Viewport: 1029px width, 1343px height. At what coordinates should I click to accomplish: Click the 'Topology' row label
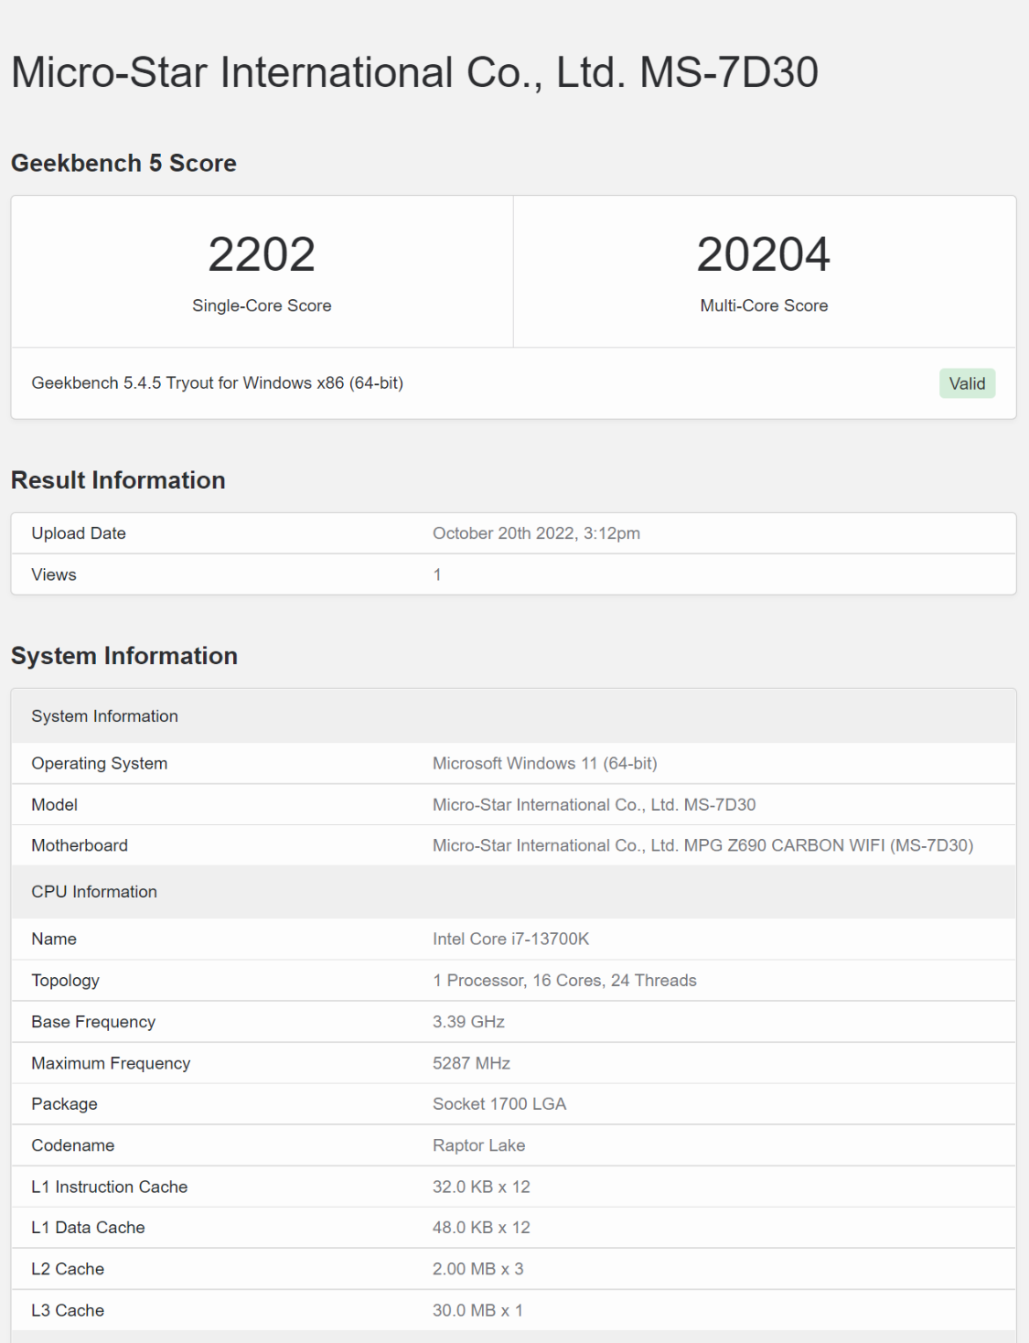pos(65,981)
